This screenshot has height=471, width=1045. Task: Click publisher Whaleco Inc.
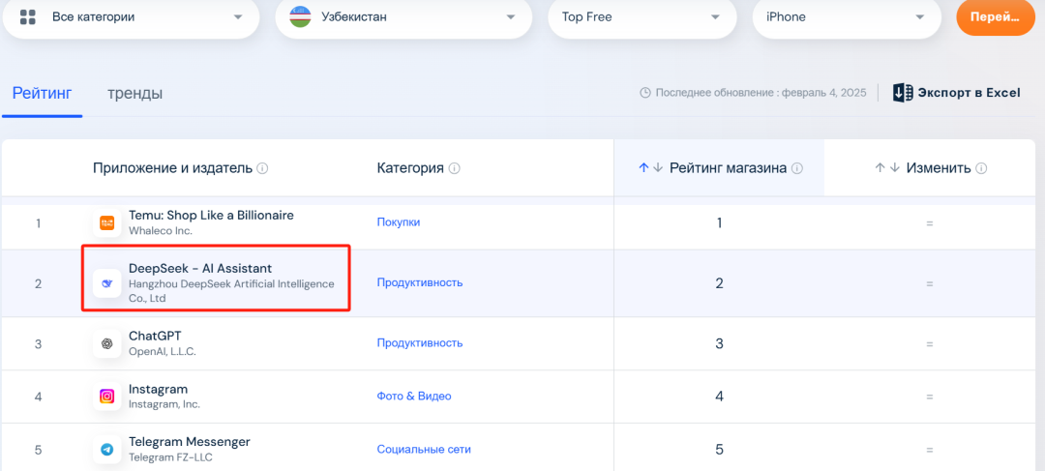(161, 230)
